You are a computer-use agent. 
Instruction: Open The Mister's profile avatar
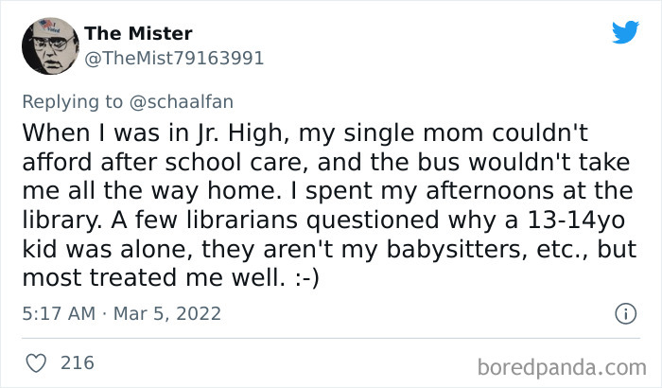(x=45, y=47)
